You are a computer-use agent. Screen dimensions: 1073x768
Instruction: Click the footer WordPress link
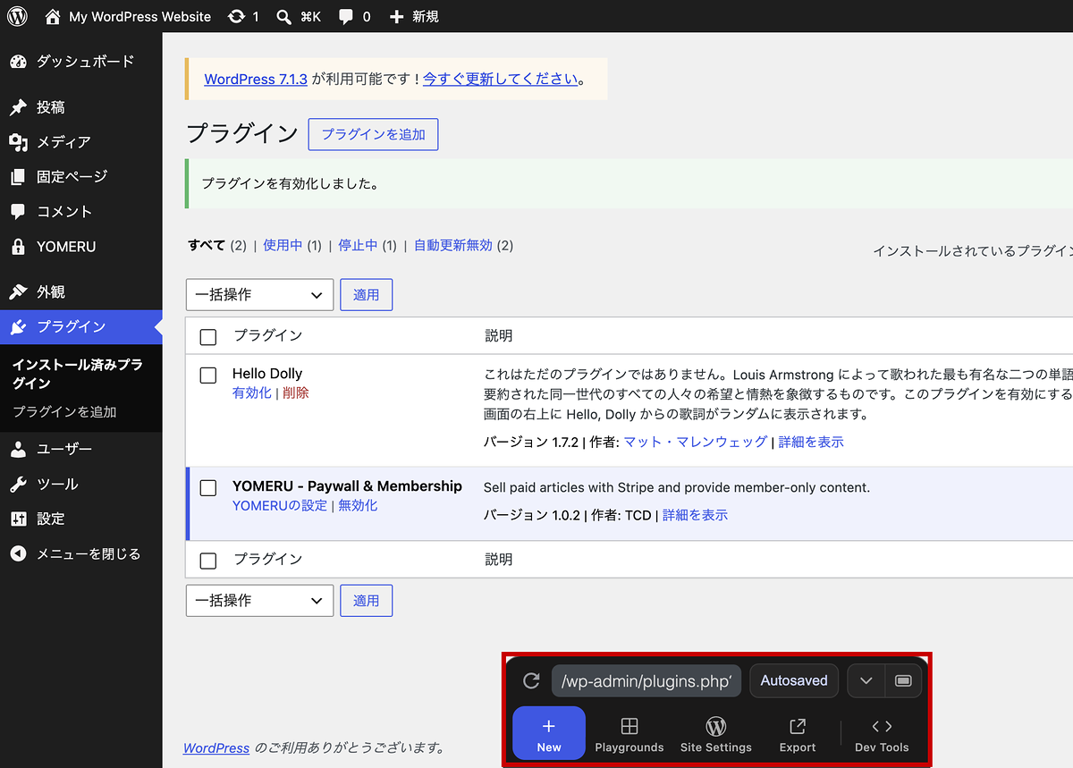point(216,747)
